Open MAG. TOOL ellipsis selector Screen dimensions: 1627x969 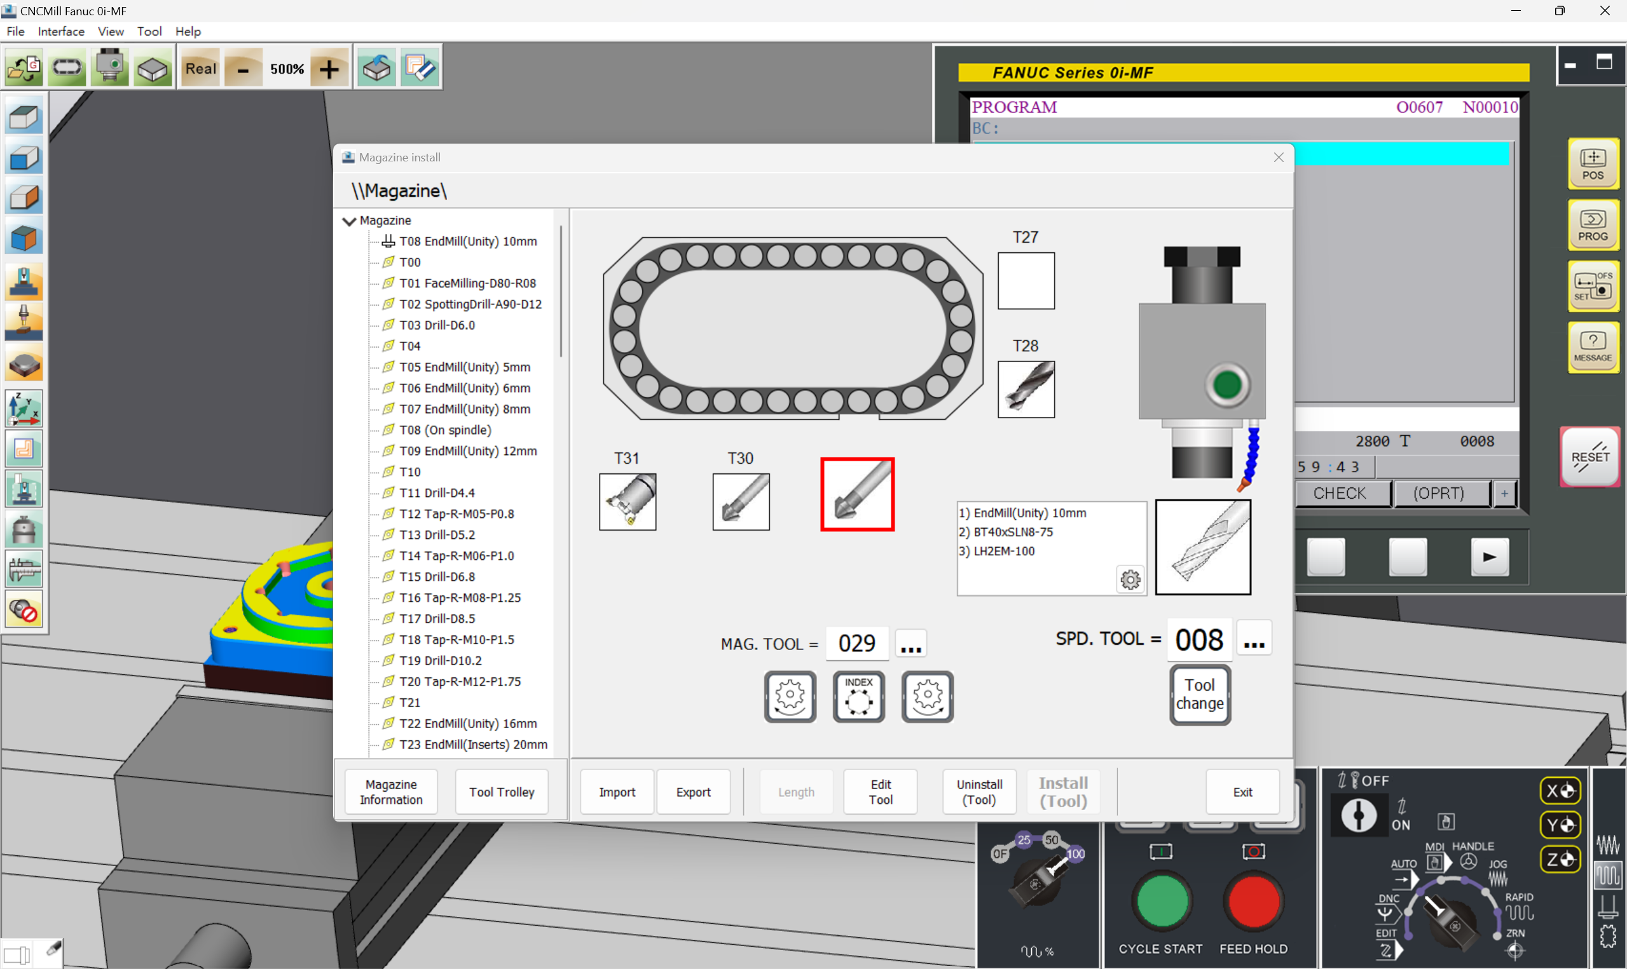pyautogui.click(x=910, y=644)
